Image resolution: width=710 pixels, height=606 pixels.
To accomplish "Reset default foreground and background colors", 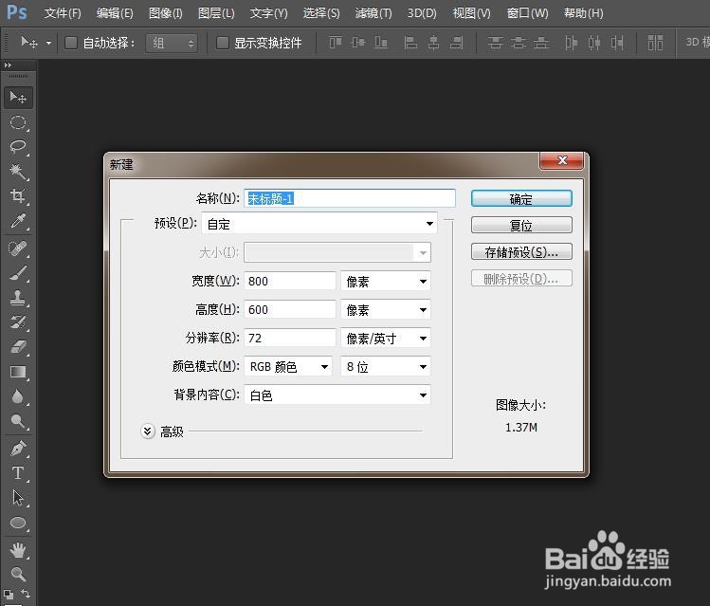I will click(x=9, y=594).
